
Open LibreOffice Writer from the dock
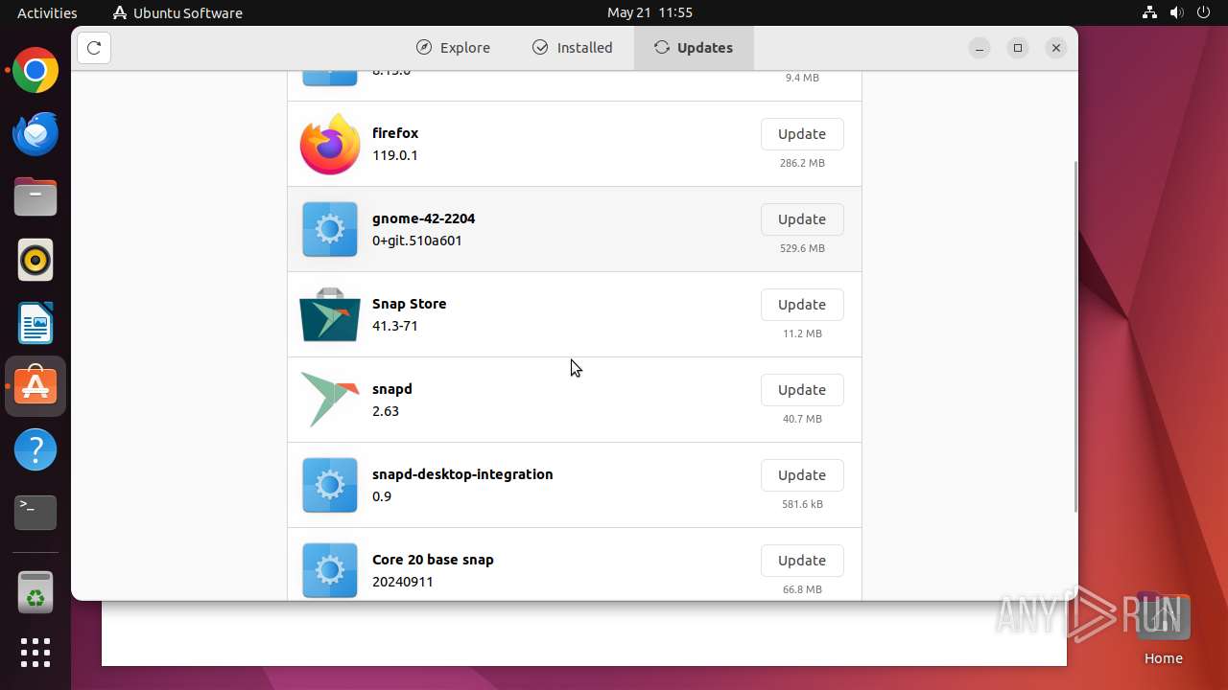click(x=35, y=324)
